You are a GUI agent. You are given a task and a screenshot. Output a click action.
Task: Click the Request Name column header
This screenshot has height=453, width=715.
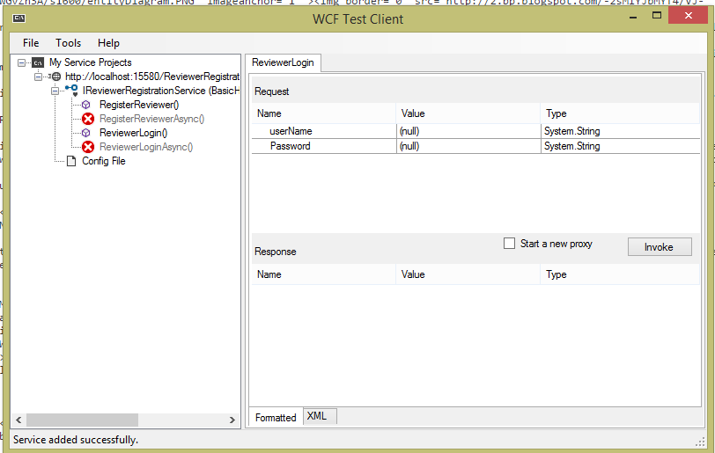(324, 113)
